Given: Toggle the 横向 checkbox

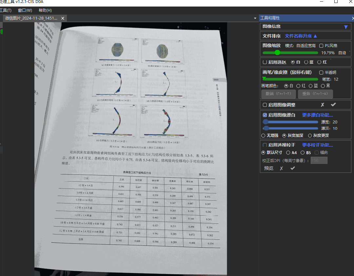Looking at the screenshot, I should click(317, 153).
